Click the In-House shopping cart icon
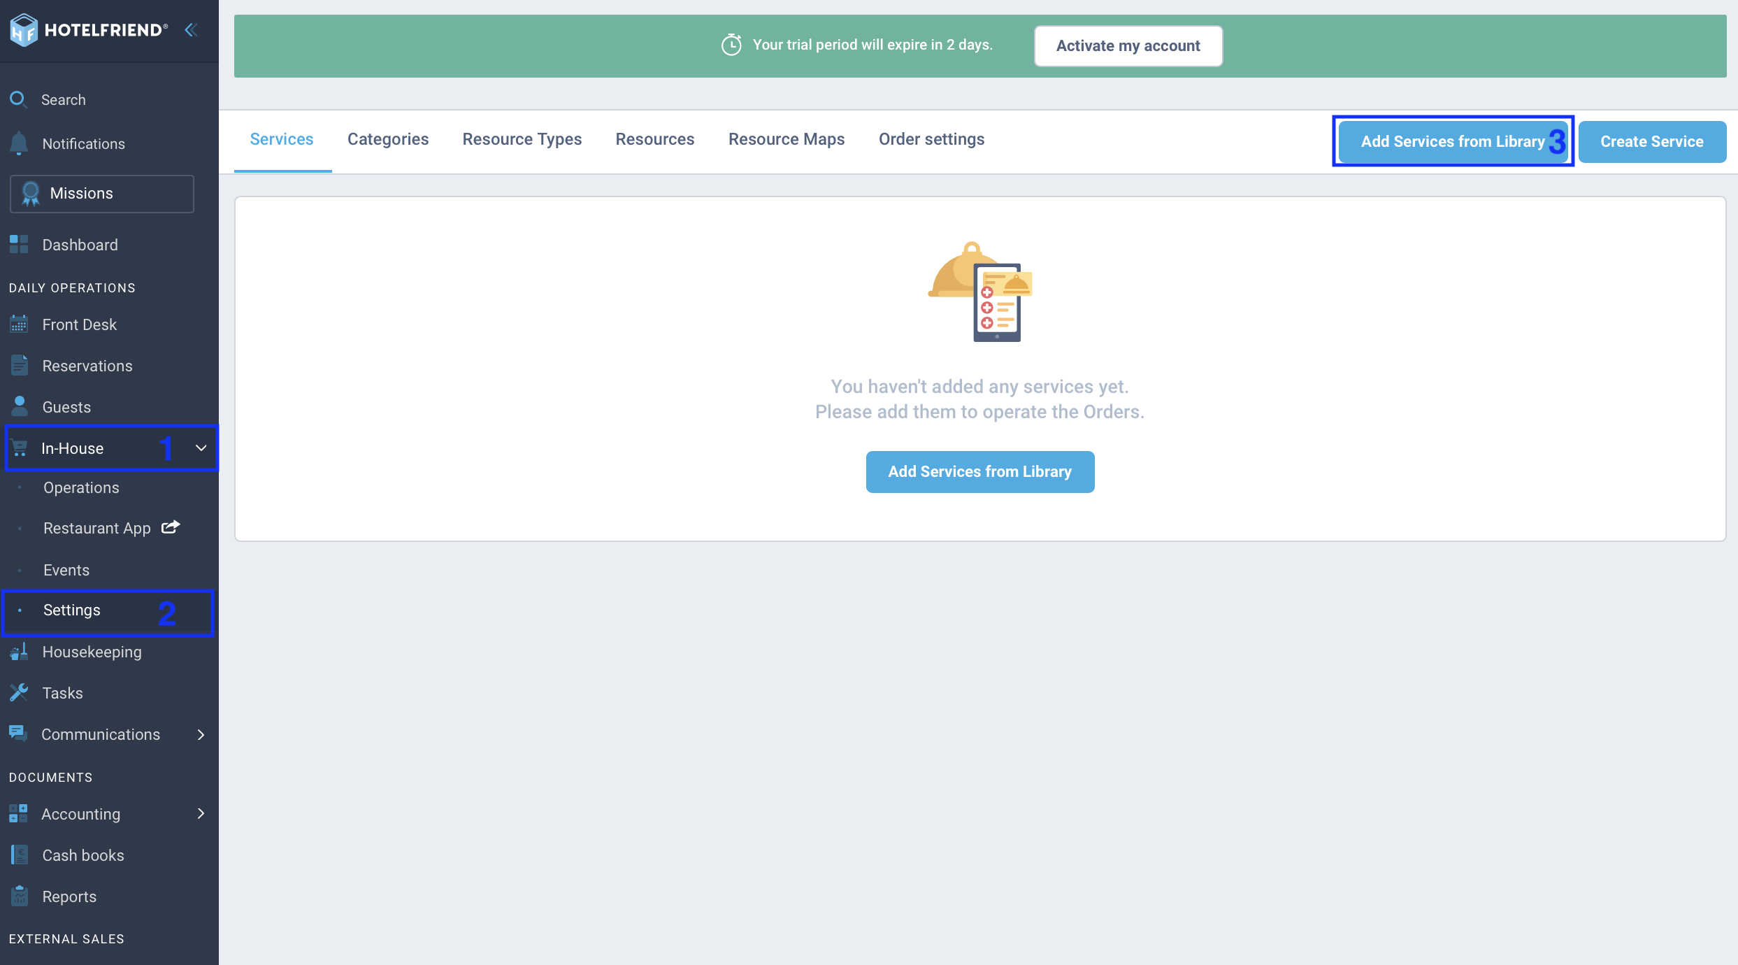1738x965 pixels. (20, 448)
